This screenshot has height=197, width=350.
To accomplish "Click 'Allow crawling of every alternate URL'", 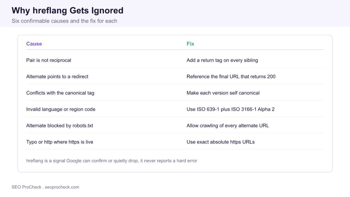I will point(228,126).
